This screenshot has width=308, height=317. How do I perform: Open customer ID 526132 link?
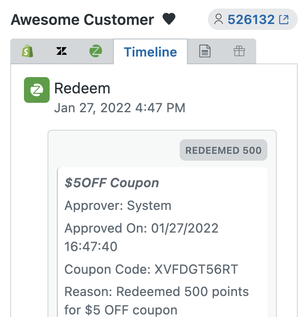tap(251, 19)
